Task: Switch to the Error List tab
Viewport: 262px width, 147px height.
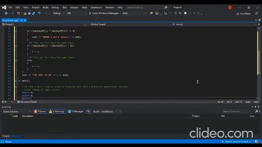Action: pyautogui.click(x=16, y=136)
